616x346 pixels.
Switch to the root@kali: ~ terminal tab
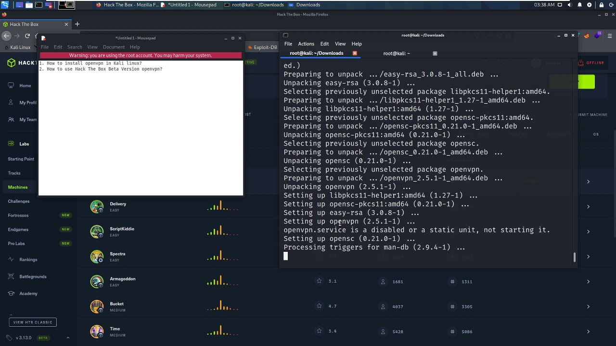click(x=397, y=53)
